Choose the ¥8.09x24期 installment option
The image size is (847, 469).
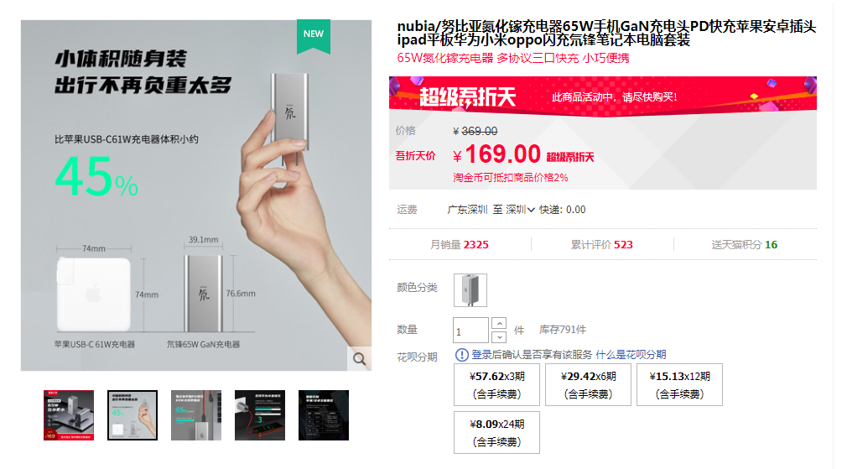(x=496, y=432)
